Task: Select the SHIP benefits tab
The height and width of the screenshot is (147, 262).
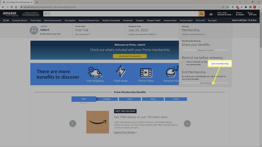Action: point(84,99)
